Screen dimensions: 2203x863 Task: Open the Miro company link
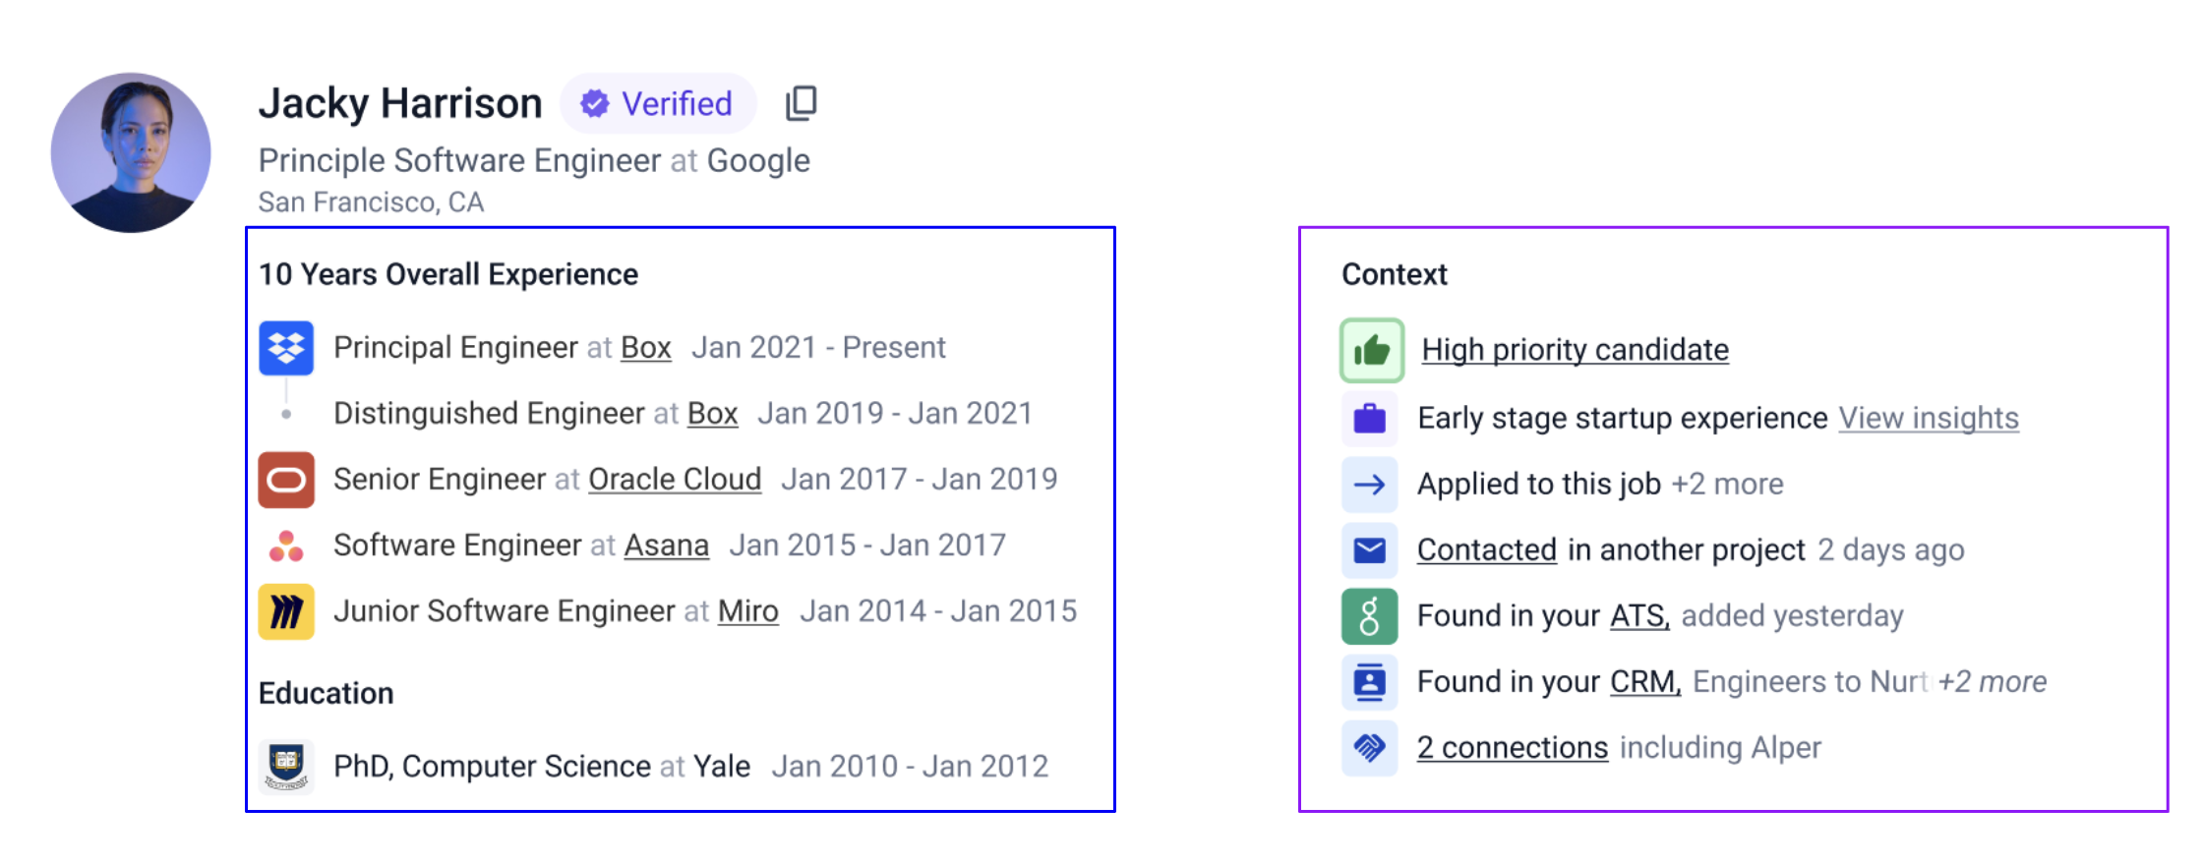pyautogui.click(x=748, y=611)
